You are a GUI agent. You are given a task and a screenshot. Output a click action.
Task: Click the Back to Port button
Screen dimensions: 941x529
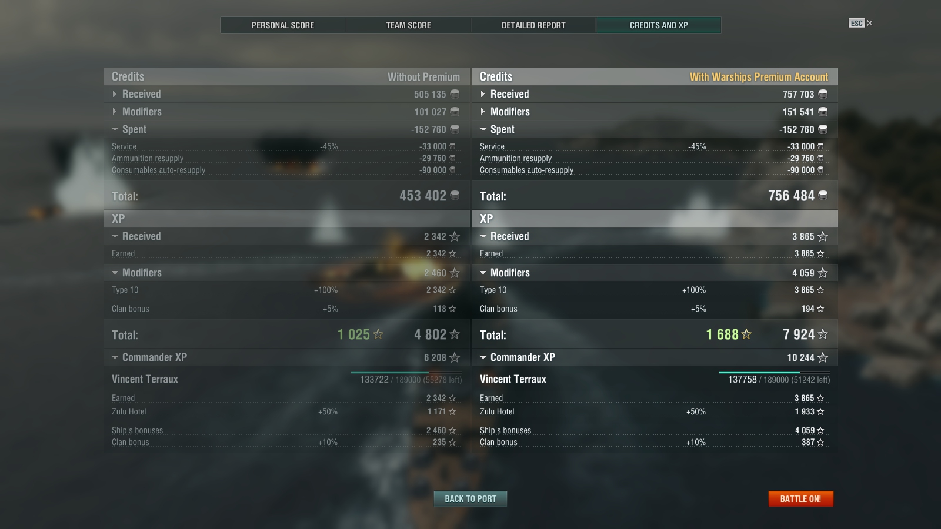coord(470,498)
